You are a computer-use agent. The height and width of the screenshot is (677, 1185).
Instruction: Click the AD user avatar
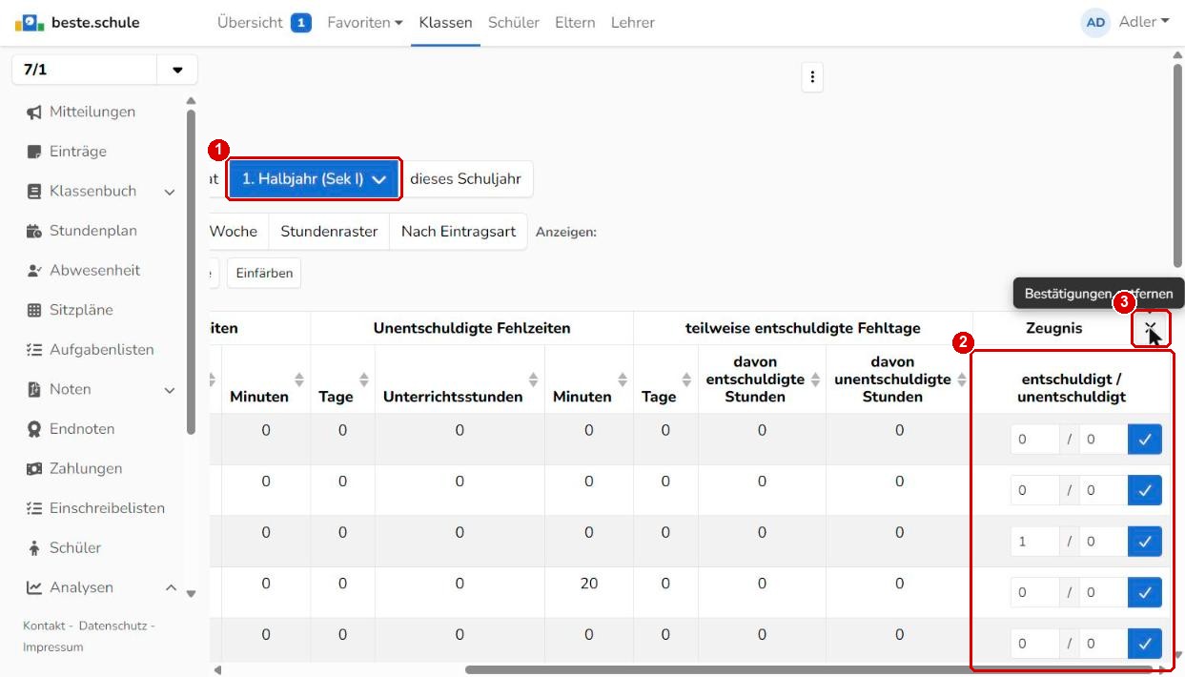1095,23
